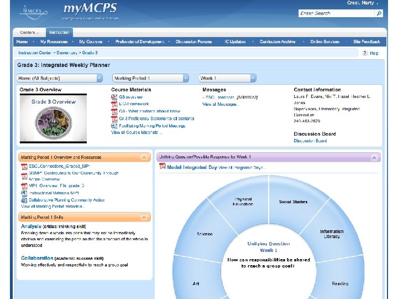Select Art wheel segment
This screenshot has width=398, height=299.
point(196,283)
